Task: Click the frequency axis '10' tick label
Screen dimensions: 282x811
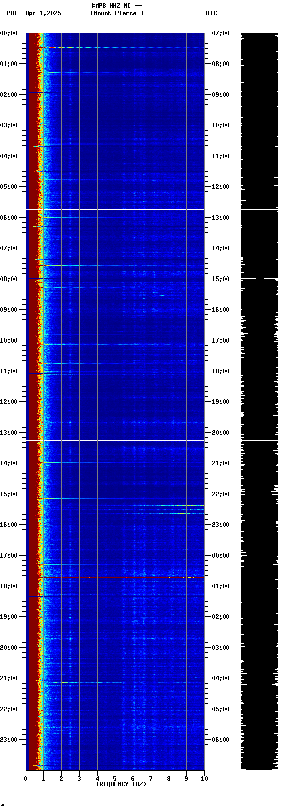Action: [x=204, y=779]
